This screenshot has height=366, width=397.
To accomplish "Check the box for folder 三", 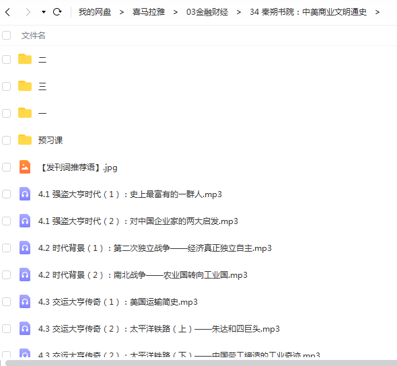I will [6, 86].
